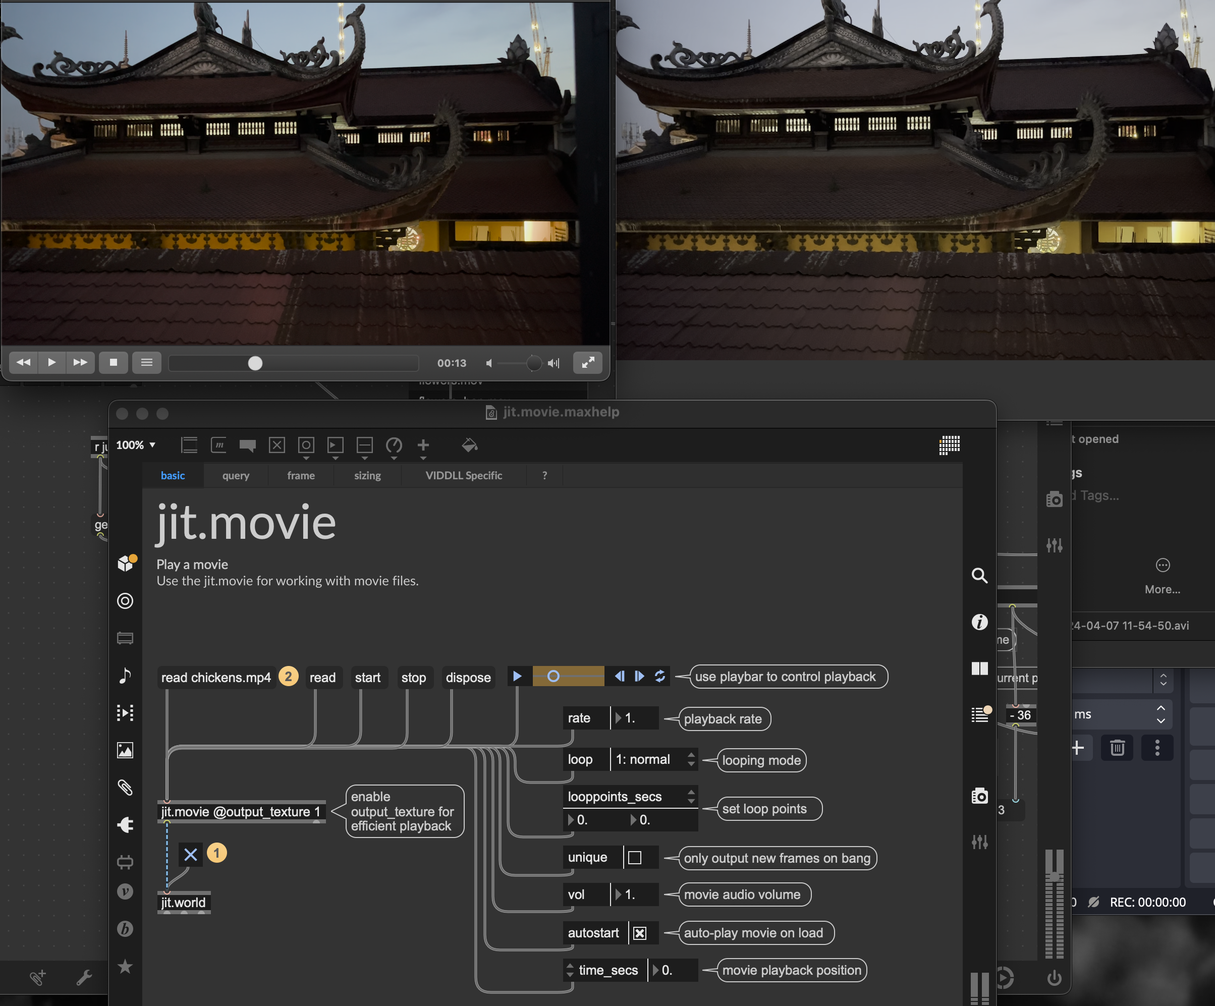Open the images browser icon in left sidebar
1215x1006 pixels.
[125, 750]
